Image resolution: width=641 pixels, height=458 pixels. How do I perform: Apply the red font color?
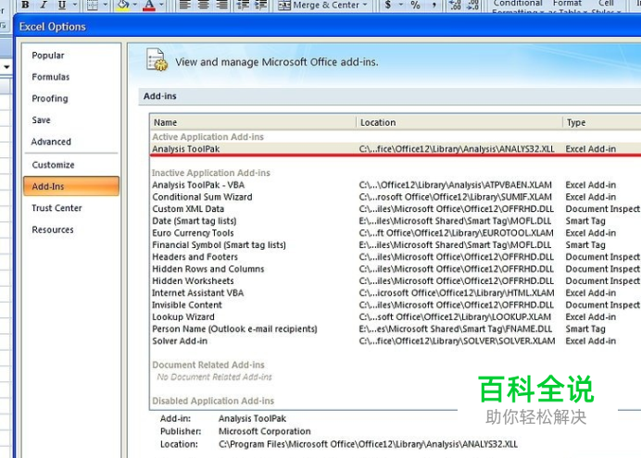[x=149, y=5]
